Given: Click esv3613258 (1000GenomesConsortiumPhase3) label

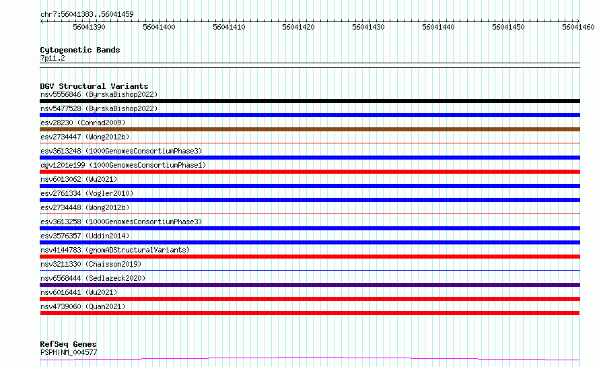Looking at the screenshot, I should [121, 222].
